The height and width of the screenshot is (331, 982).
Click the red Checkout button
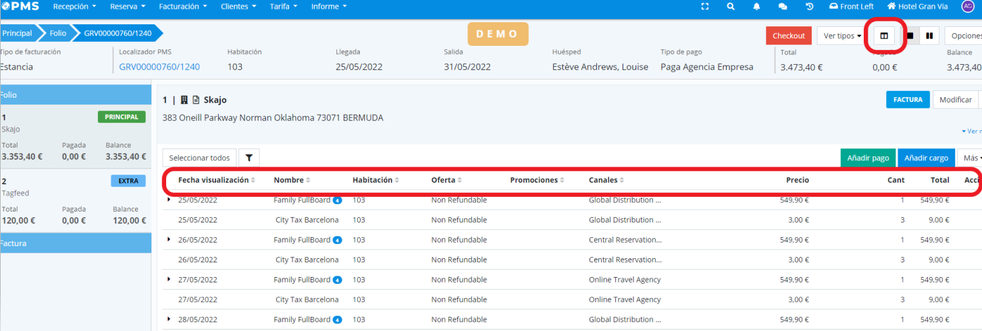(x=788, y=36)
